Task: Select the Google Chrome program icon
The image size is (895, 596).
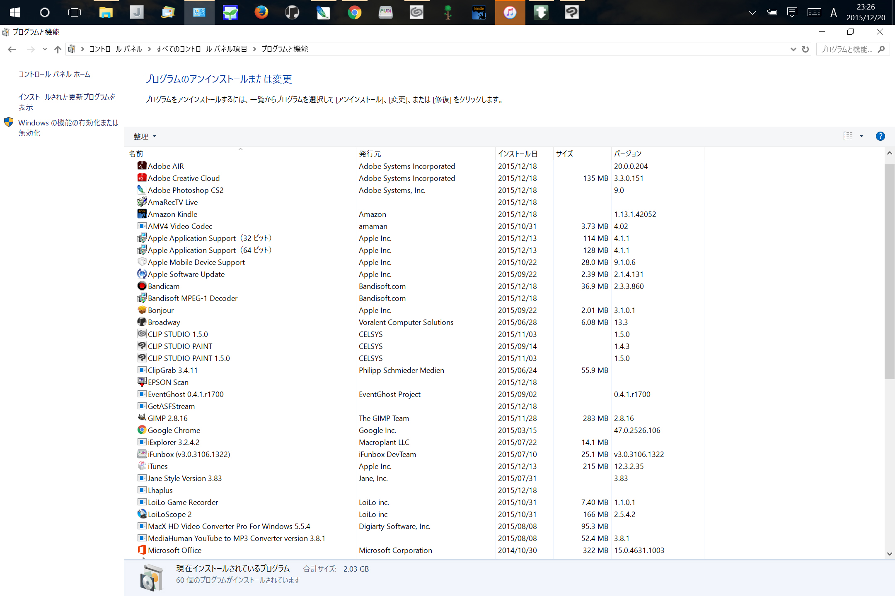Action: tap(142, 430)
